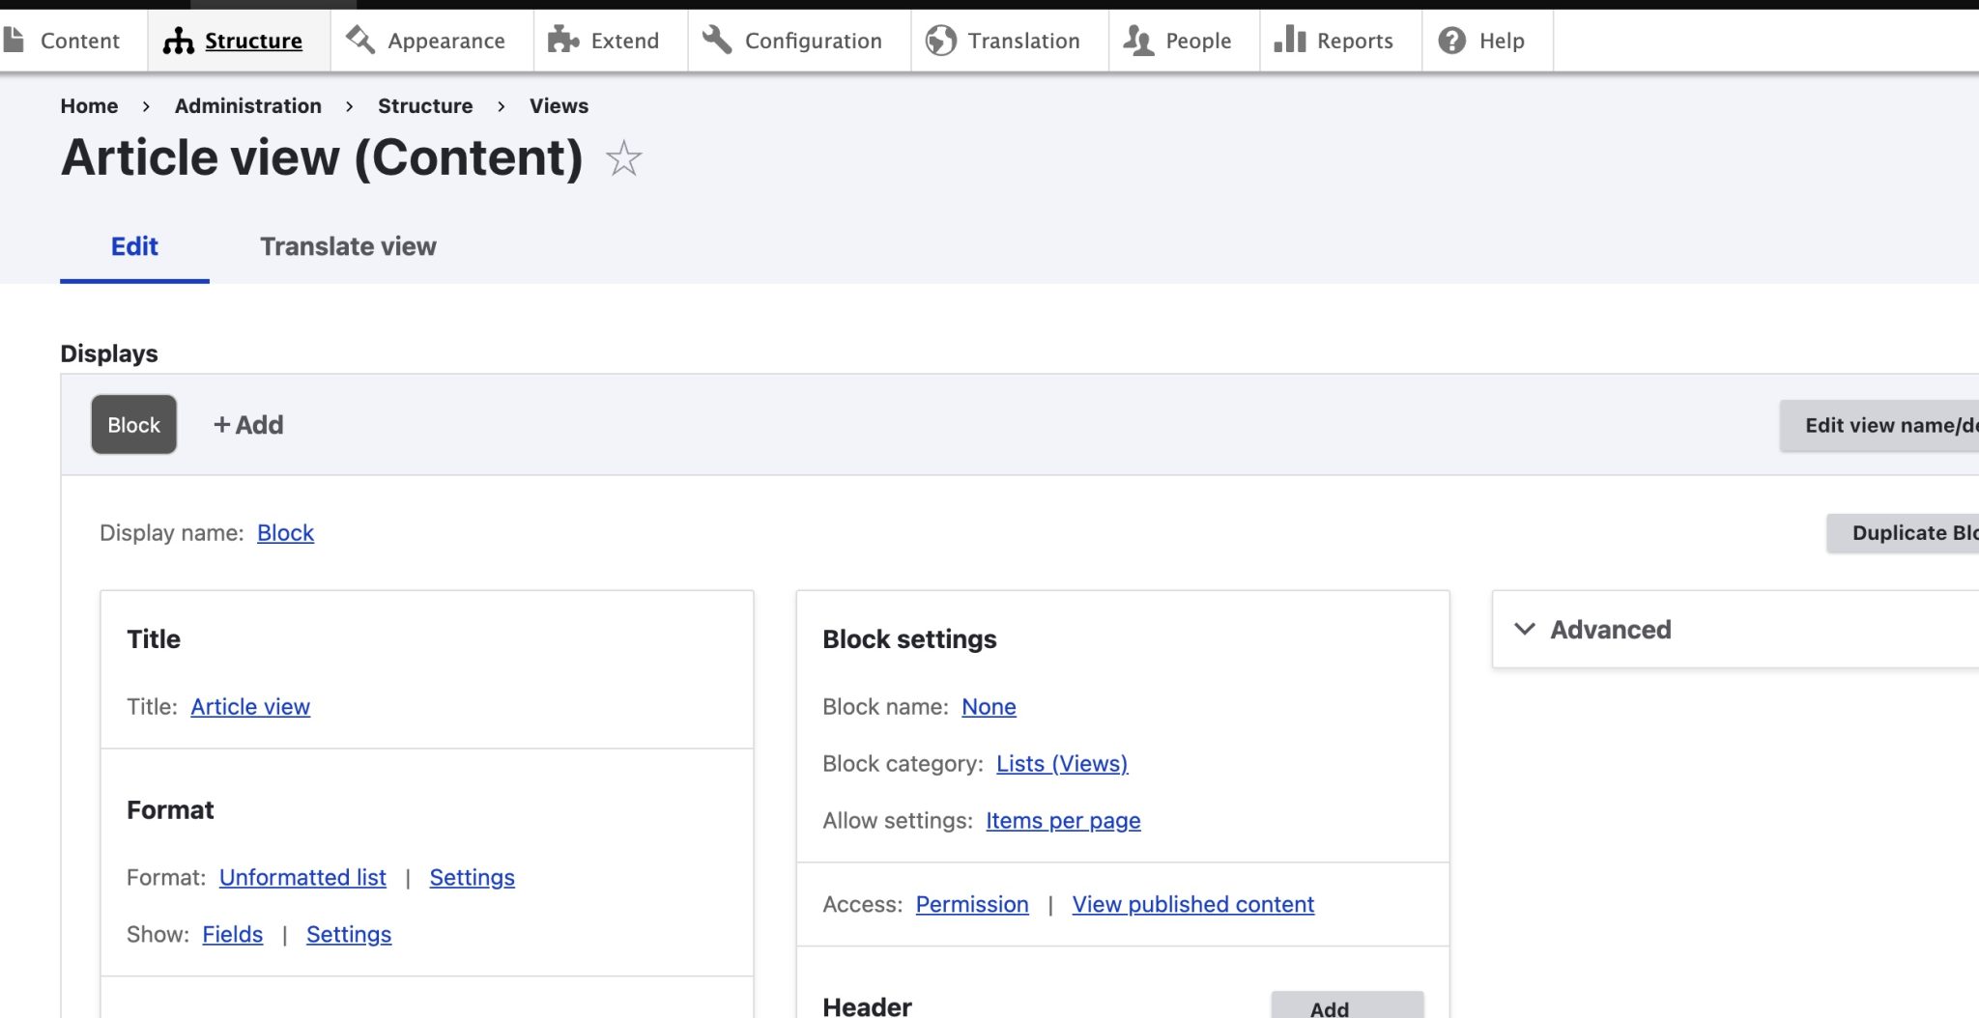The image size is (1979, 1018).
Task: Expand the Views breadcrumb item
Action: click(x=559, y=106)
